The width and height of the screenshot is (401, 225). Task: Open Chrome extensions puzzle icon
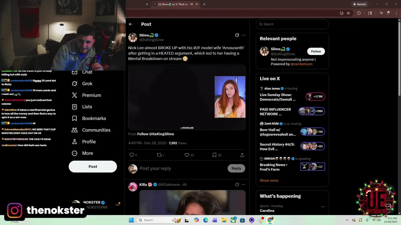pos(359,13)
